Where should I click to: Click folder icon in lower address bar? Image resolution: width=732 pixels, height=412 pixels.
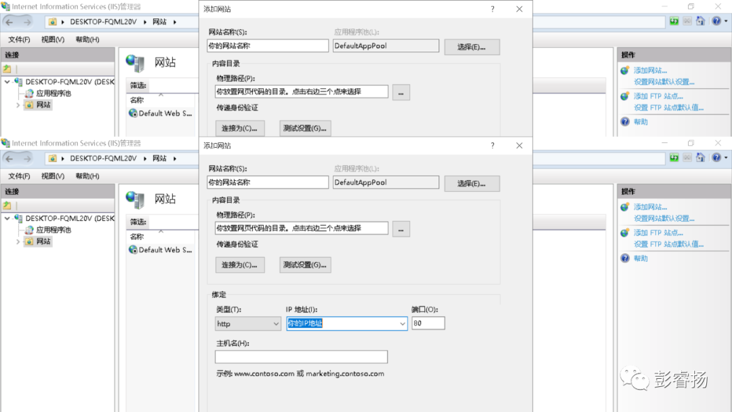coord(53,159)
